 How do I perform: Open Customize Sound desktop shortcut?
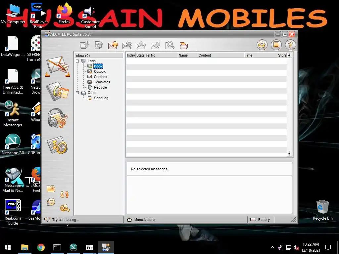(x=90, y=17)
